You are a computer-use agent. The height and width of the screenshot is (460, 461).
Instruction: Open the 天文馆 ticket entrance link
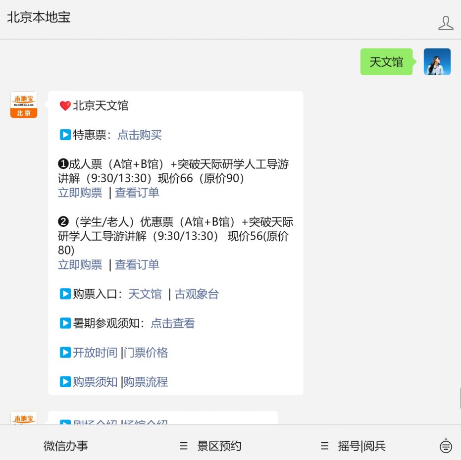(x=145, y=294)
